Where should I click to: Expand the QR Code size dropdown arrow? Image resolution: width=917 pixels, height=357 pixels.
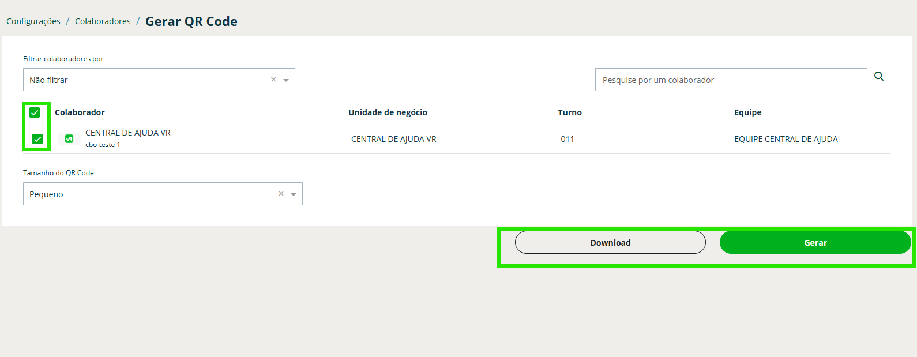tap(294, 194)
